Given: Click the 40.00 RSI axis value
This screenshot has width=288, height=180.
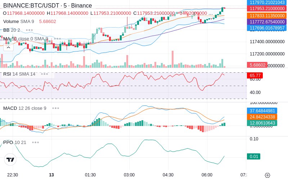Looking at the screenshot, I should point(255,93).
